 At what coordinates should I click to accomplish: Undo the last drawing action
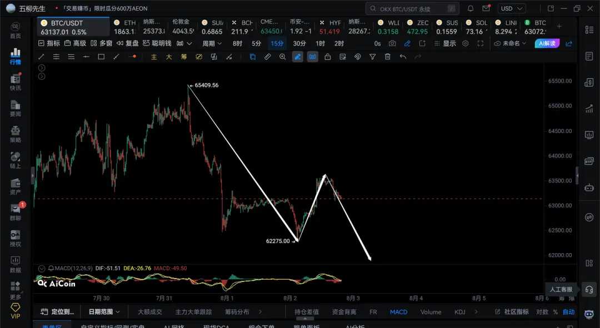pyautogui.click(x=403, y=57)
